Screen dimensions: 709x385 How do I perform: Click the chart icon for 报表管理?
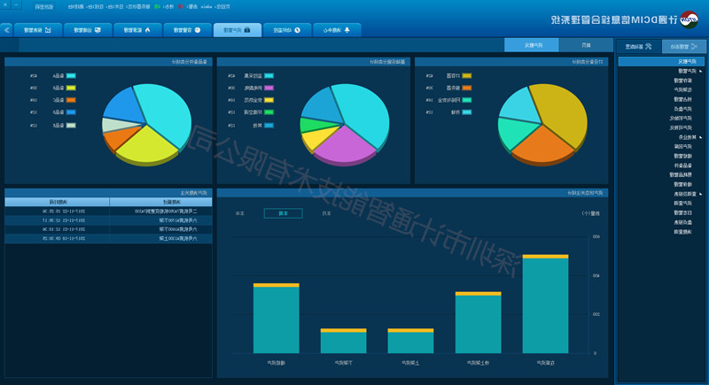click(48, 29)
